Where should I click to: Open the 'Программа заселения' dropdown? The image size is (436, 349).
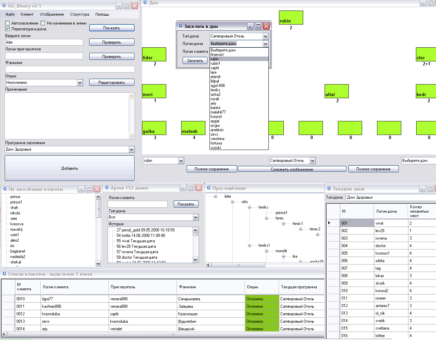(131, 149)
